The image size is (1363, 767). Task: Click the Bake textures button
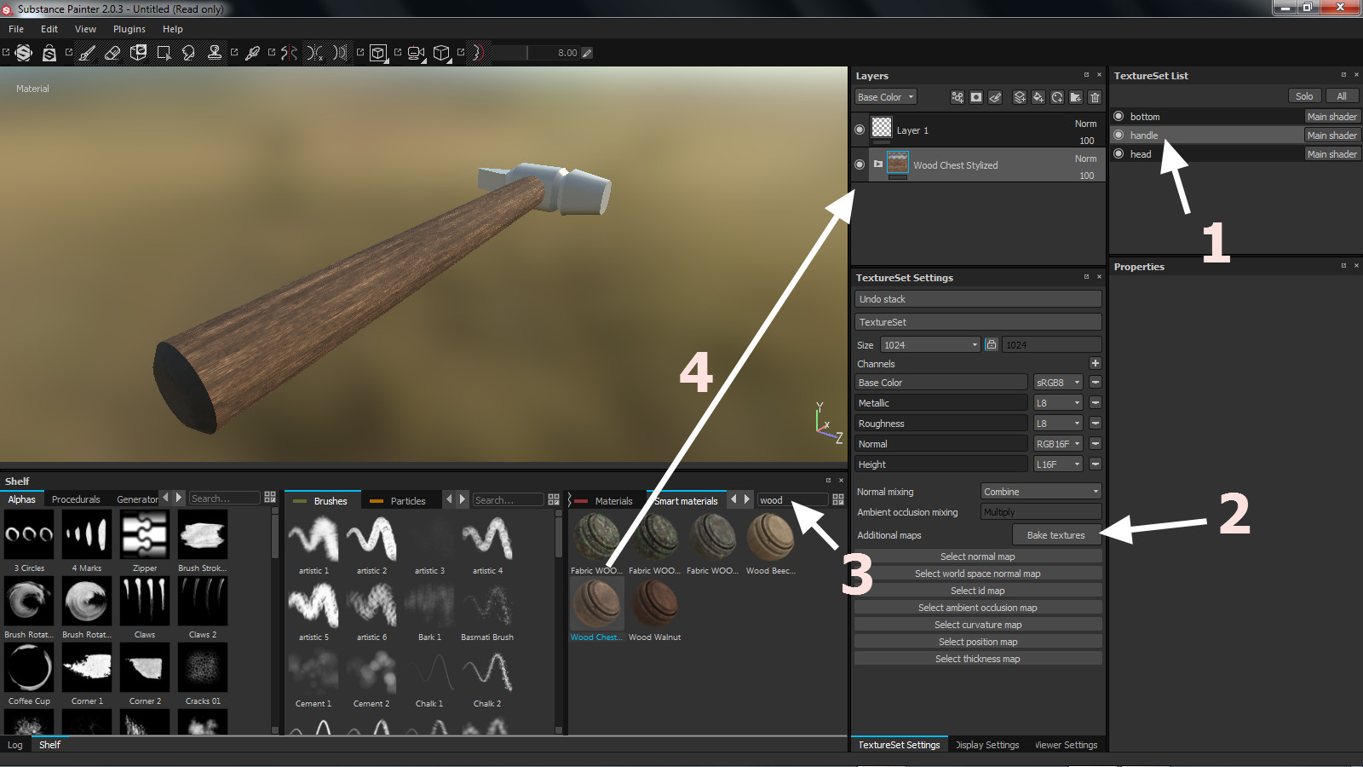tap(1055, 535)
